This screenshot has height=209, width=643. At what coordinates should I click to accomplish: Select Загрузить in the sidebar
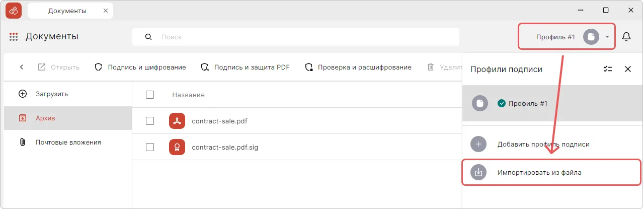(x=67, y=94)
